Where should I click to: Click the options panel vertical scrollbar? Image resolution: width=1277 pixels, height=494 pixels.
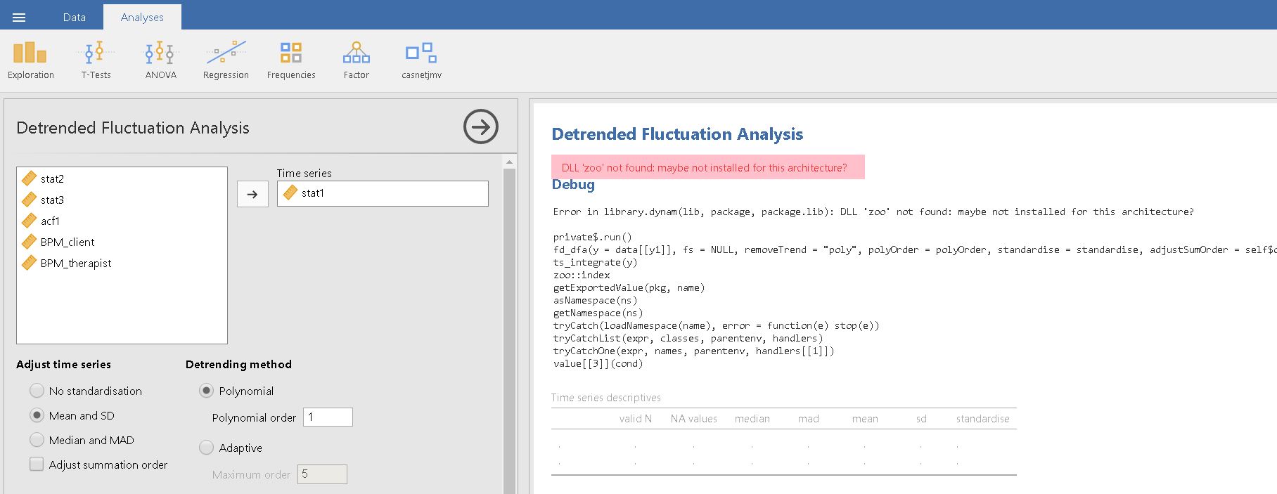click(510, 316)
